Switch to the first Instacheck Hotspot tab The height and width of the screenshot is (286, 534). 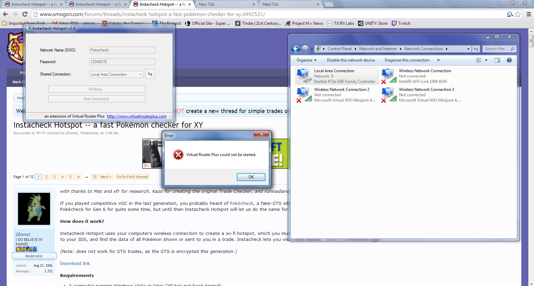click(x=34, y=4)
